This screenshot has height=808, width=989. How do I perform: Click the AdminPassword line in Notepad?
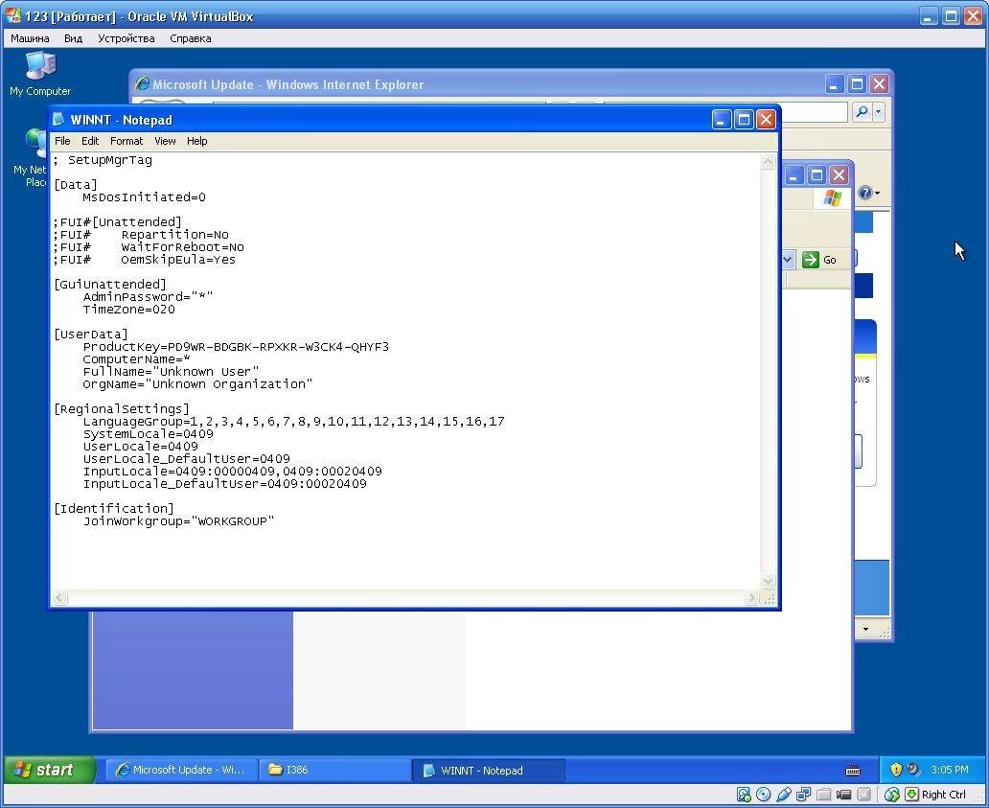[149, 297]
